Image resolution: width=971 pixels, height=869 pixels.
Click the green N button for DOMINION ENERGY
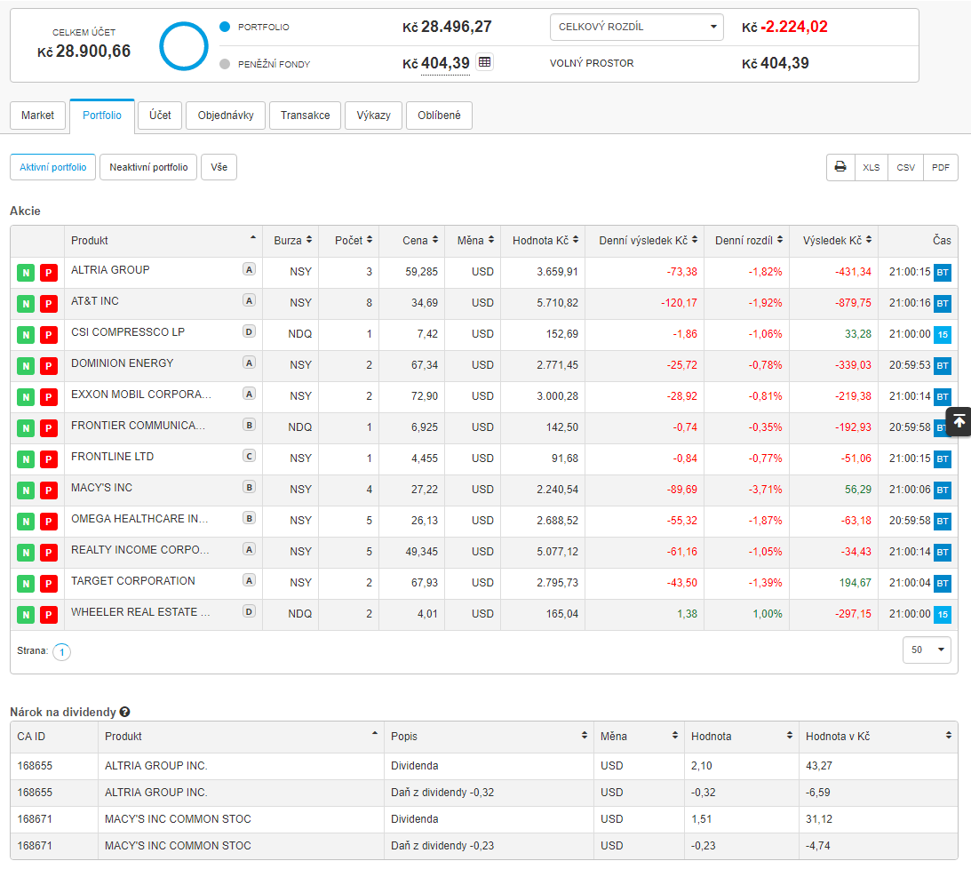(26, 365)
